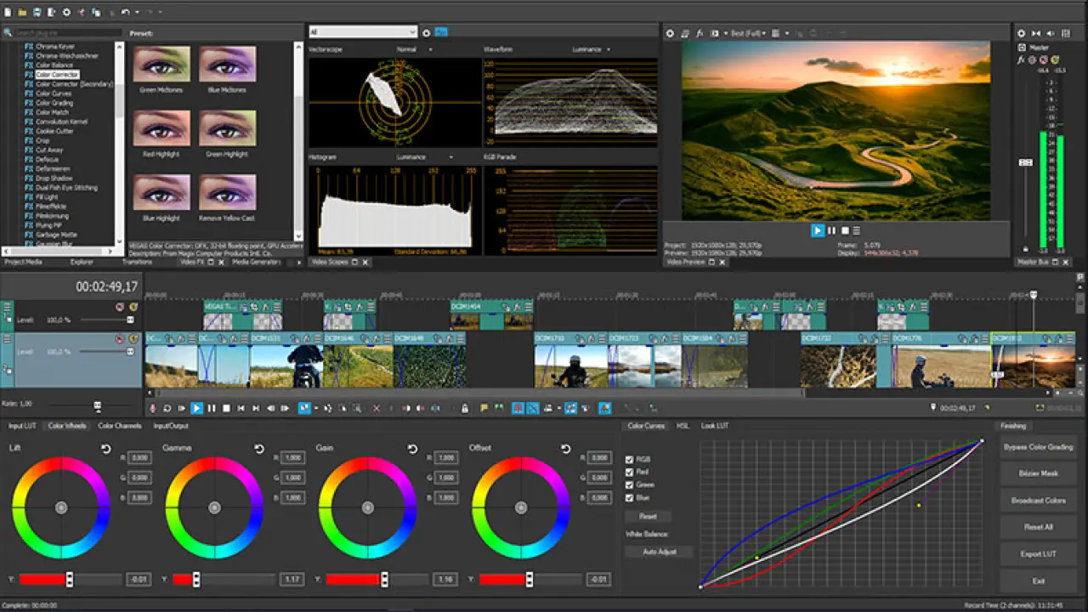Switch to the Color Channels tab
Viewport: 1088px width, 612px height.
click(x=119, y=426)
